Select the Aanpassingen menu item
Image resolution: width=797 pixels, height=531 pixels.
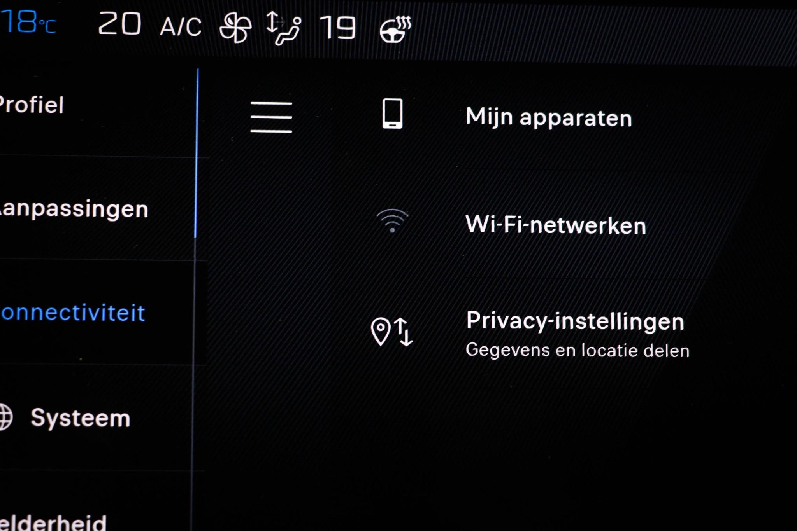[x=74, y=209]
